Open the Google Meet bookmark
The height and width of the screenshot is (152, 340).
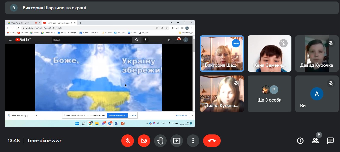point(48,33)
